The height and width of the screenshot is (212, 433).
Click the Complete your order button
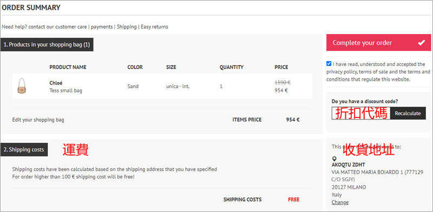(378, 43)
